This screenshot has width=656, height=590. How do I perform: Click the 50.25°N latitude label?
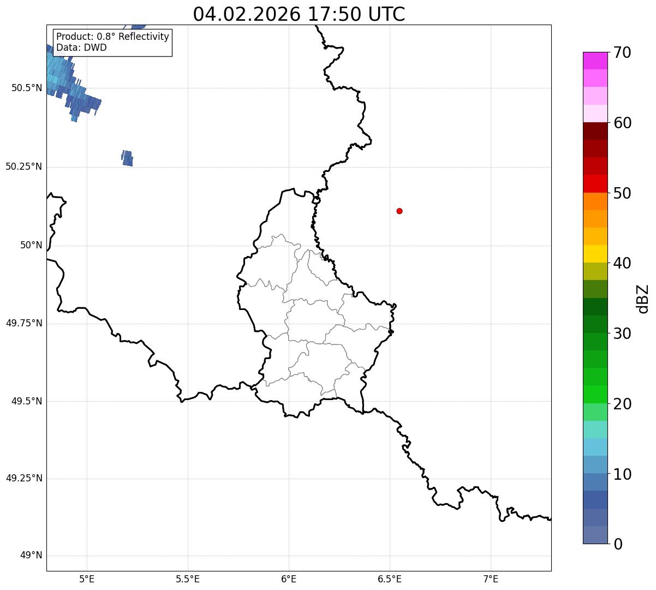pos(23,166)
